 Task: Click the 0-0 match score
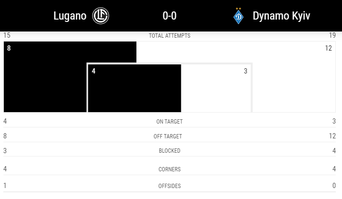tap(169, 16)
